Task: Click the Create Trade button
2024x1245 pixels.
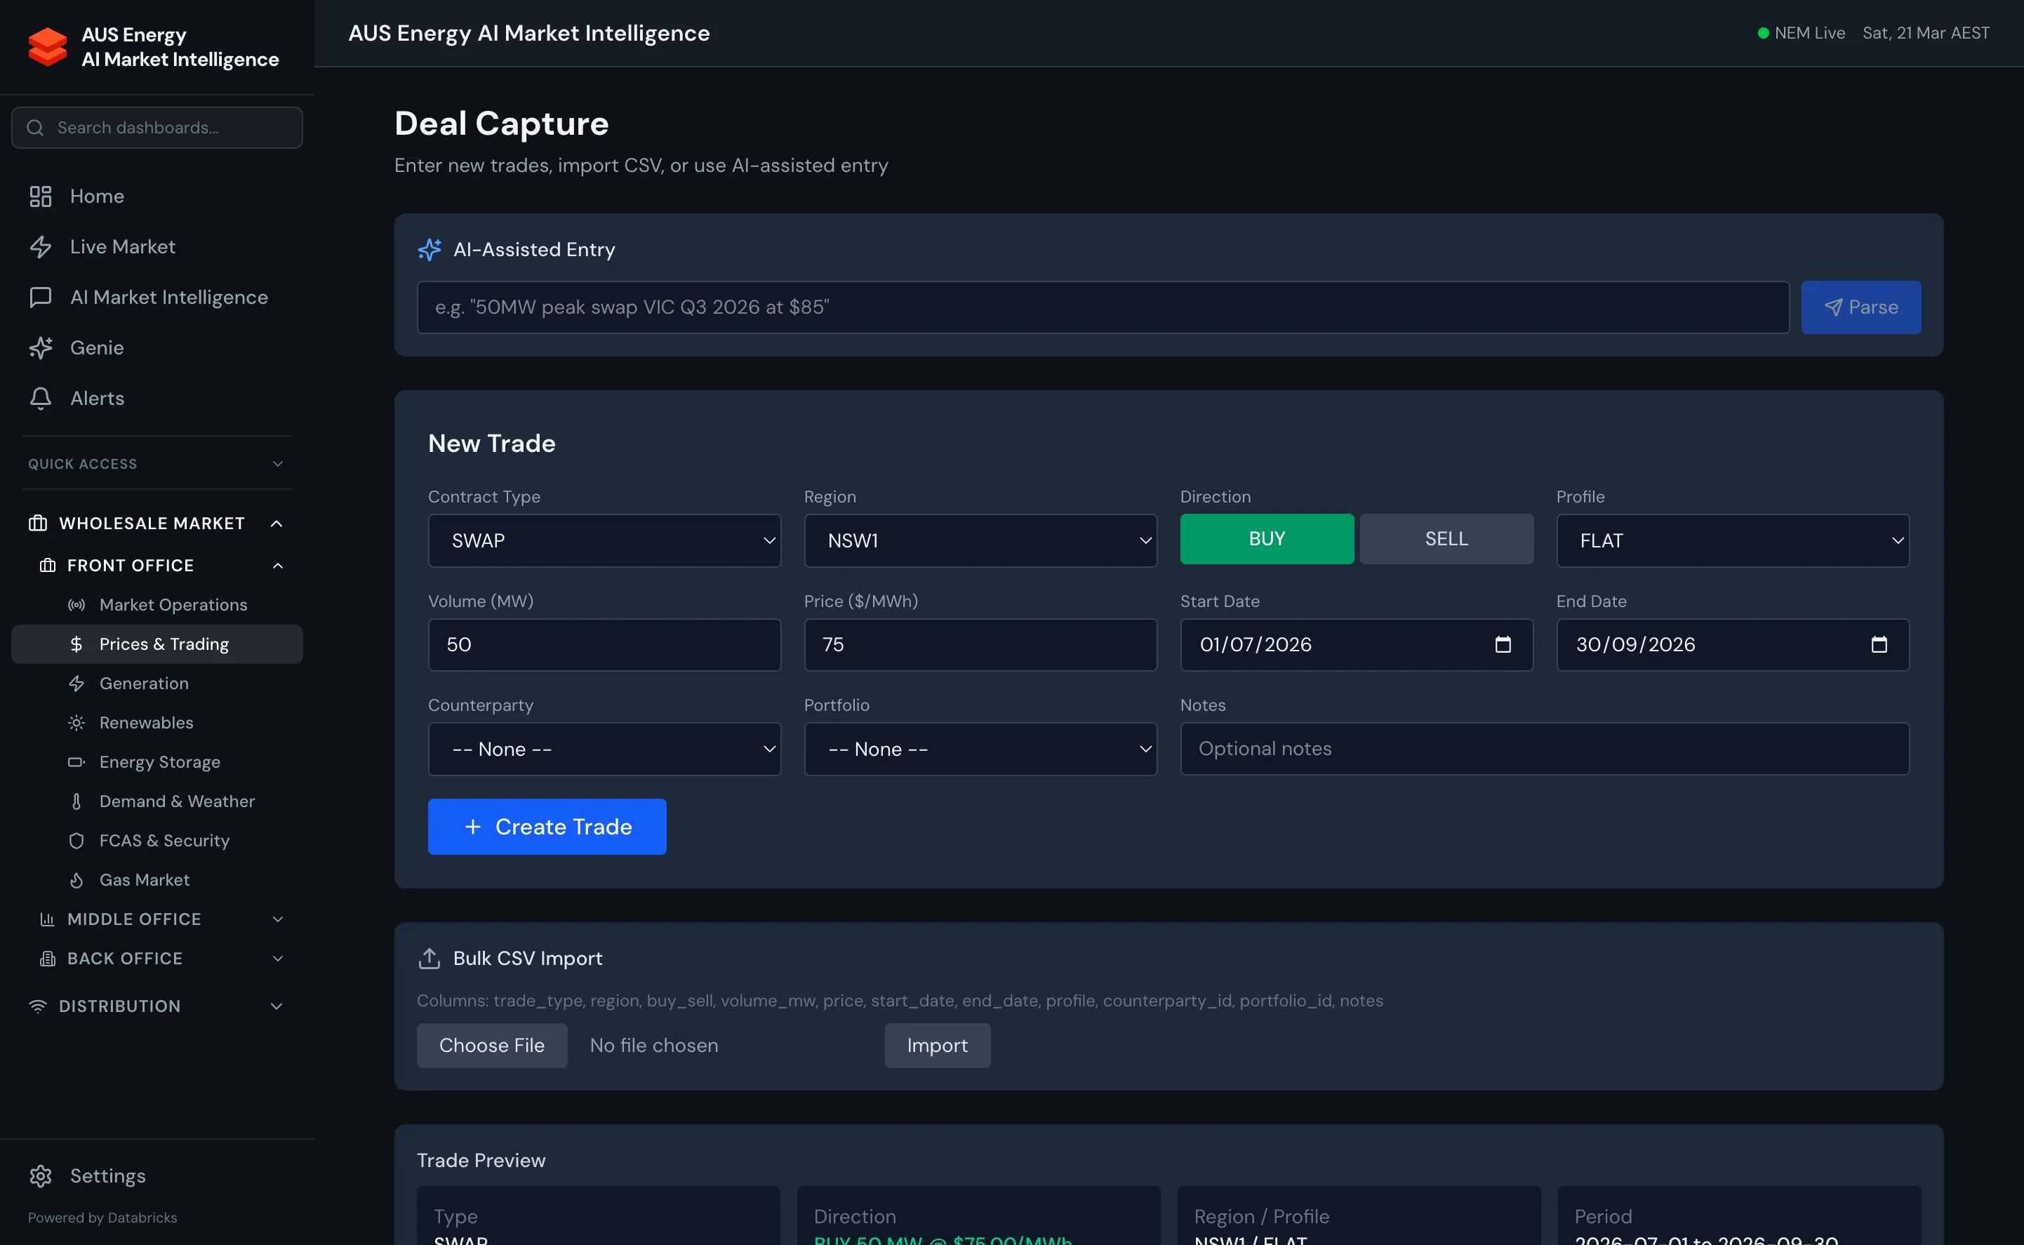Action: (x=547, y=827)
